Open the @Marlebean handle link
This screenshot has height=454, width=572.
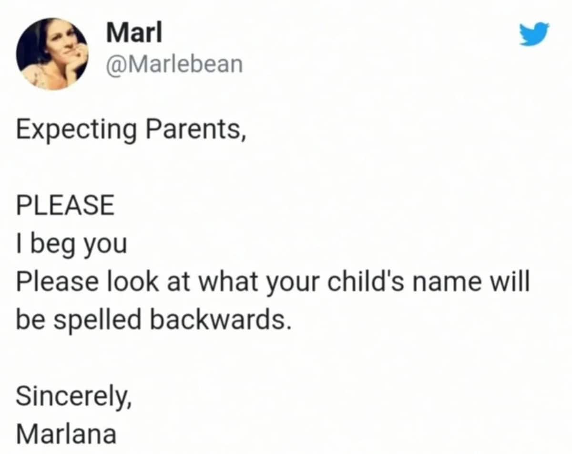click(x=173, y=63)
